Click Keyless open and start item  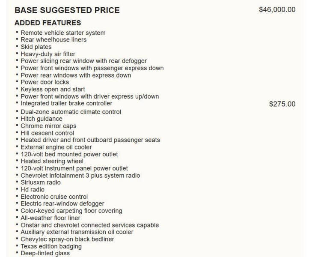pos(53,90)
